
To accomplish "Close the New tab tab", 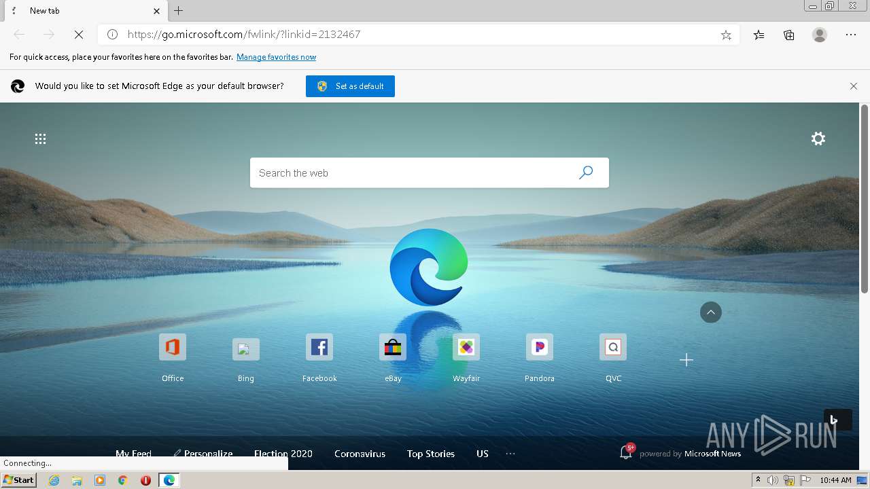I will pos(156,11).
